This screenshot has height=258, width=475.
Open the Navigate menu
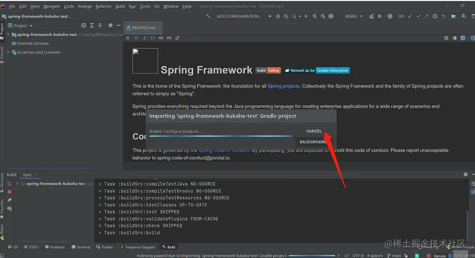pyautogui.click(x=52, y=6)
